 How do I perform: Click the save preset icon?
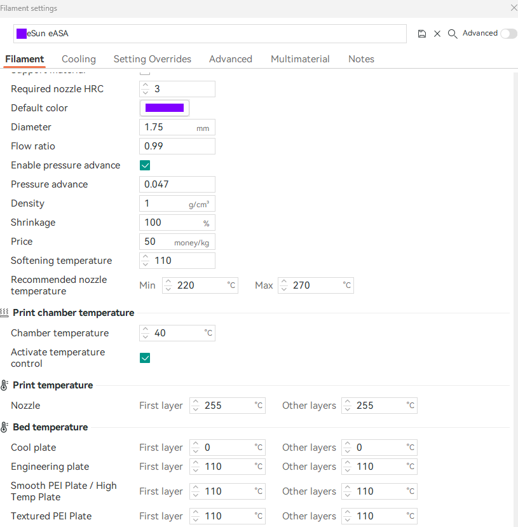pos(422,34)
